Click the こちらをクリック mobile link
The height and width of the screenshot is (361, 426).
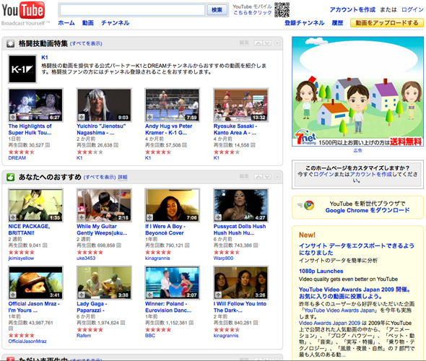coord(253,13)
